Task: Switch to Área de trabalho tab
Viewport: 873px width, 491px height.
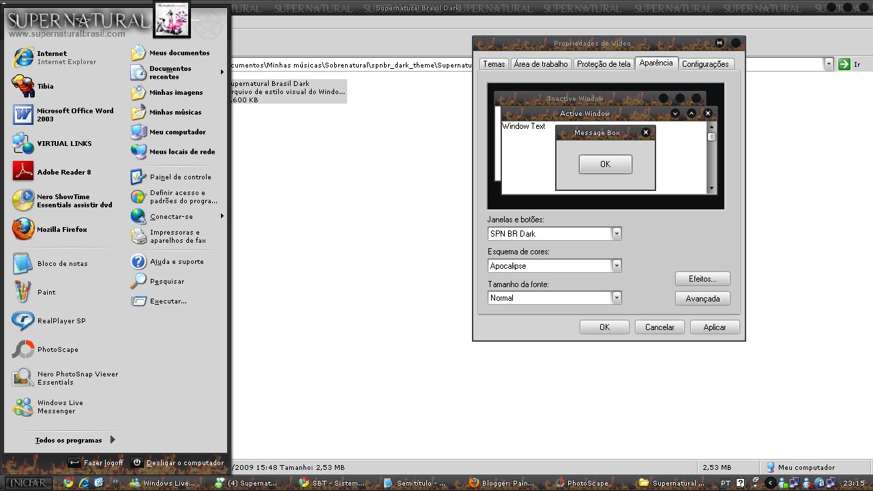Action: coord(540,64)
